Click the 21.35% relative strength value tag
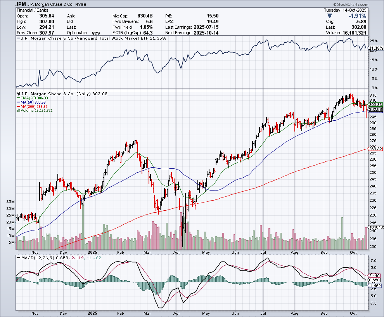This screenshot has height=317, width=384. 375,49
